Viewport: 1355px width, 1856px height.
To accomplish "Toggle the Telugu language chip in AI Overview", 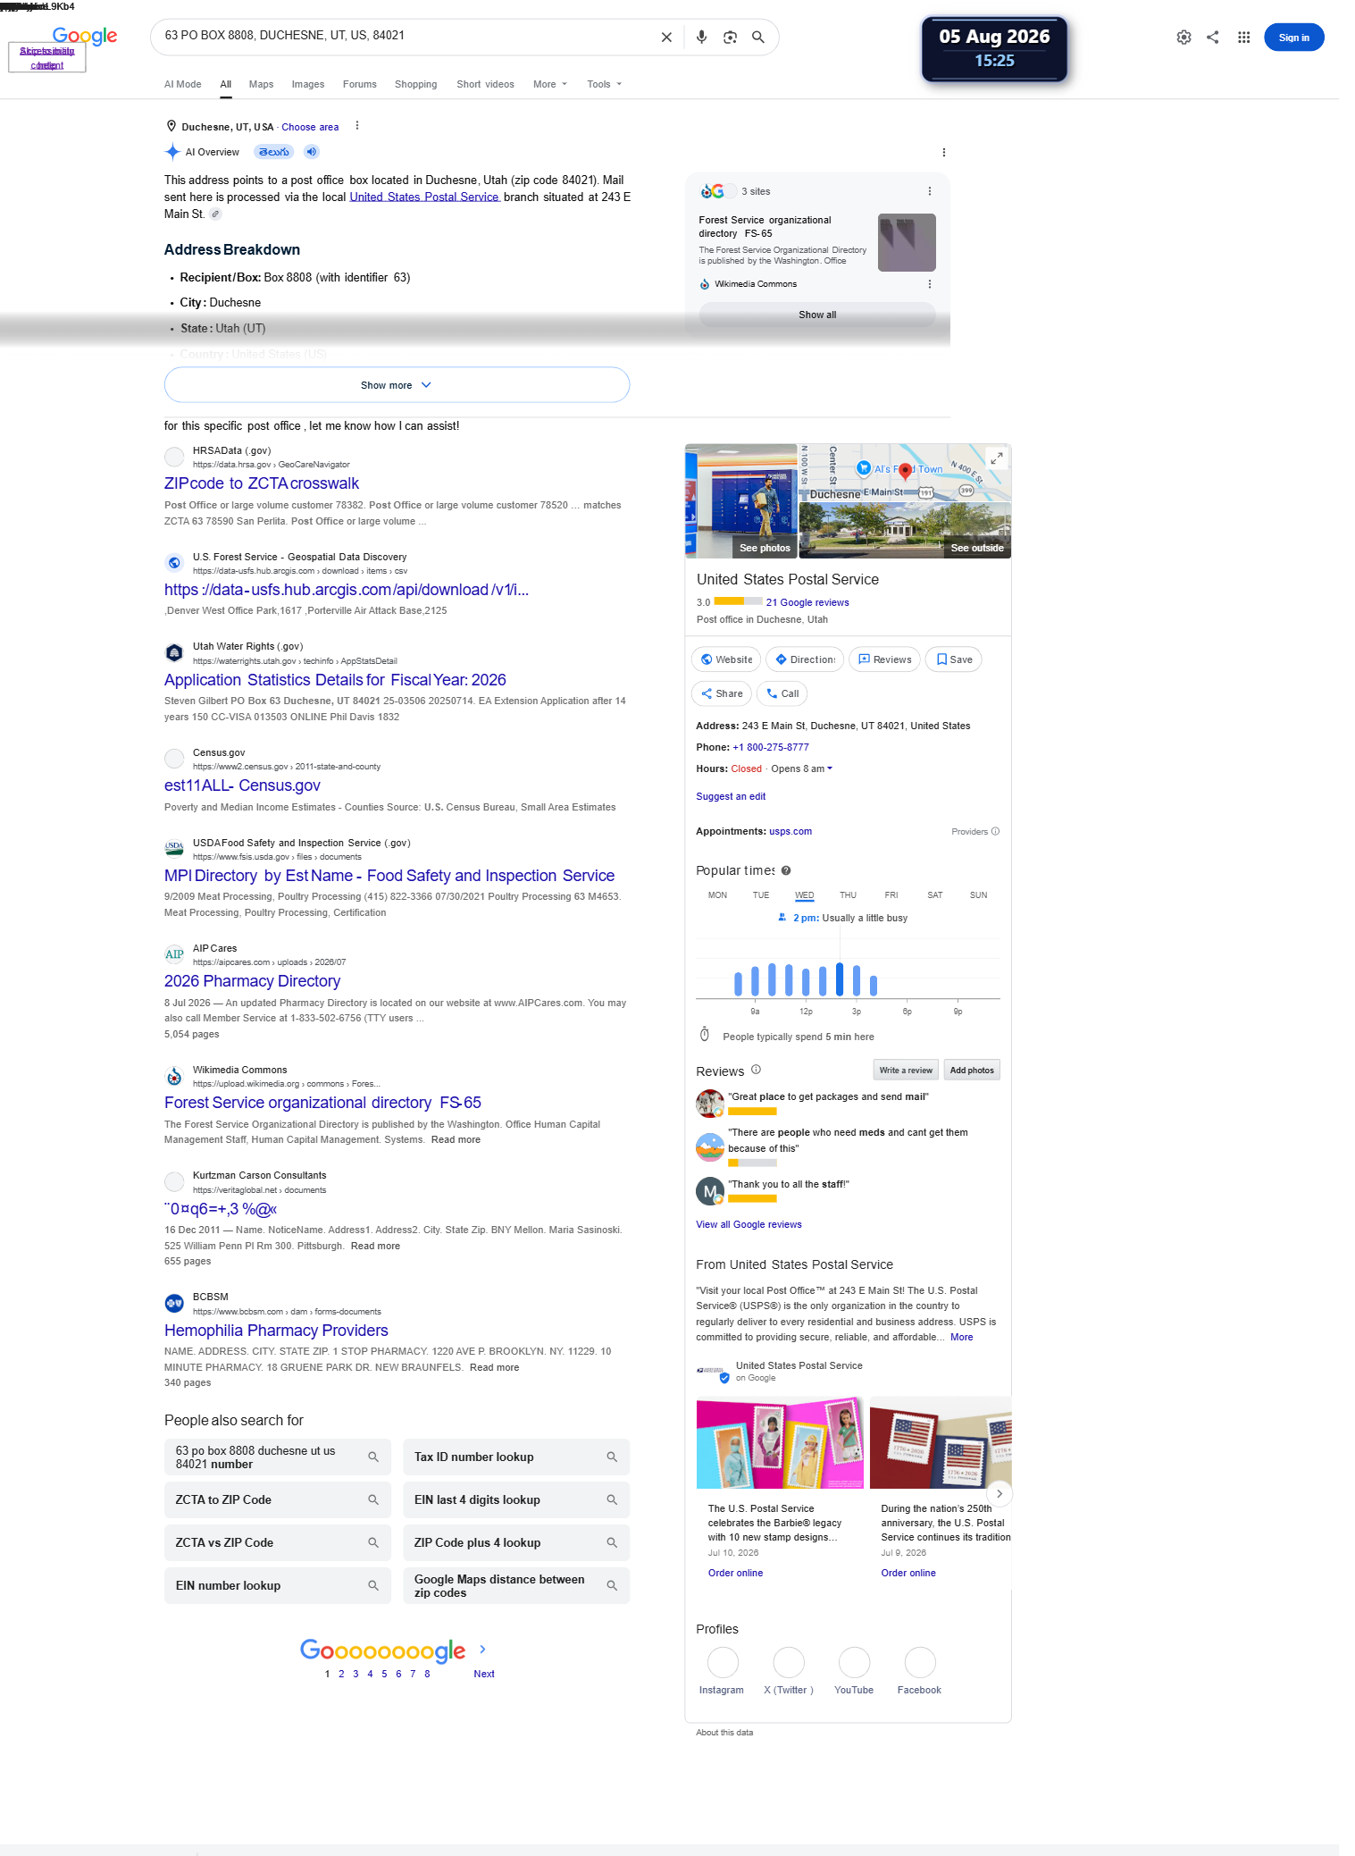I will click(x=274, y=152).
